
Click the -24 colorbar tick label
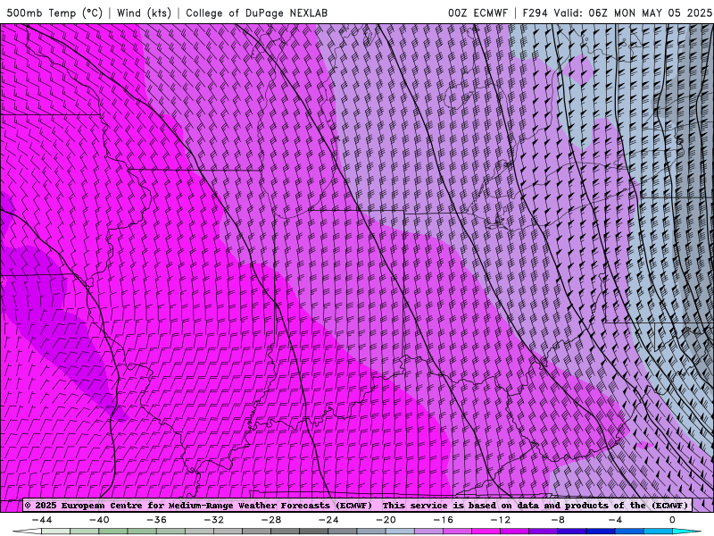[x=328, y=520]
